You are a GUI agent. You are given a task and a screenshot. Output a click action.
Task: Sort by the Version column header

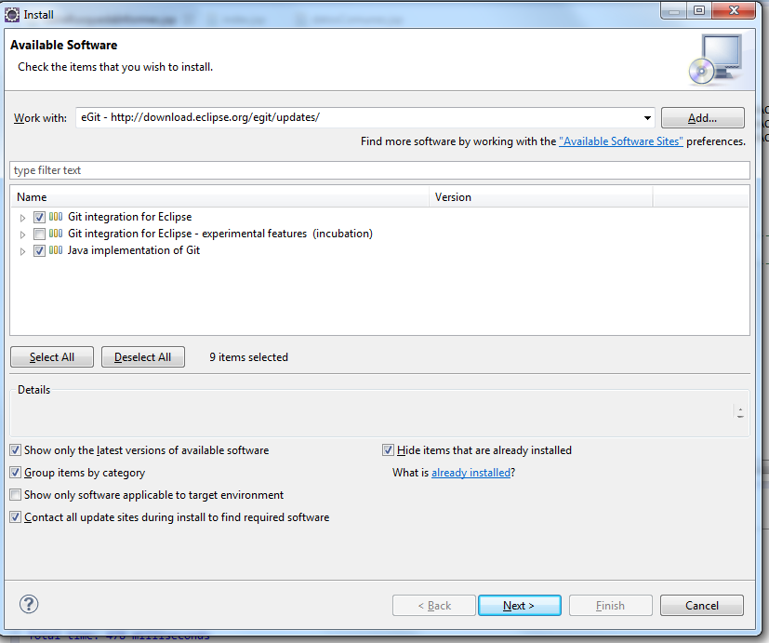pyautogui.click(x=541, y=197)
